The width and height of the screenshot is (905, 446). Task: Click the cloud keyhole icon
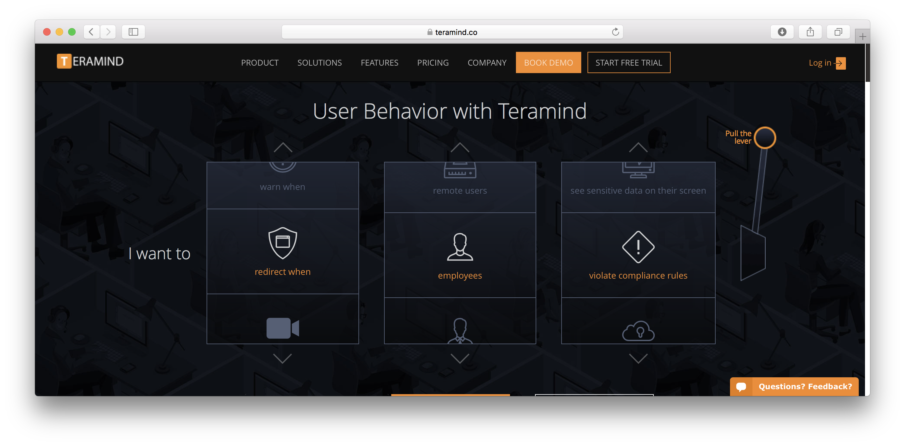(638, 330)
